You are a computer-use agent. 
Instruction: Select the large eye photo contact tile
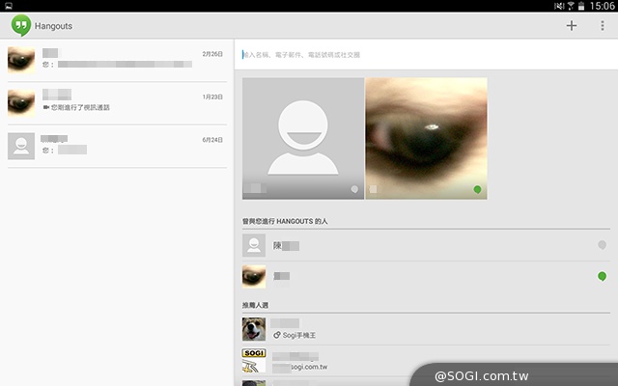coord(426,138)
